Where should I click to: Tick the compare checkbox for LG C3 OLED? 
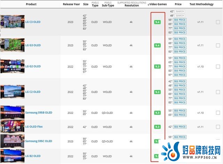pos(218,22)
